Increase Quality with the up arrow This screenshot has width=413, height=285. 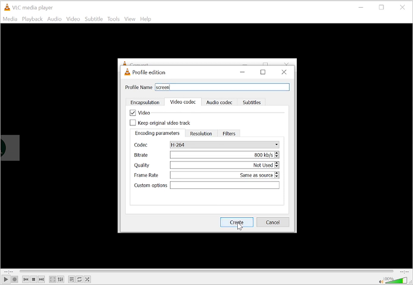pyautogui.click(x=277, y=163)
